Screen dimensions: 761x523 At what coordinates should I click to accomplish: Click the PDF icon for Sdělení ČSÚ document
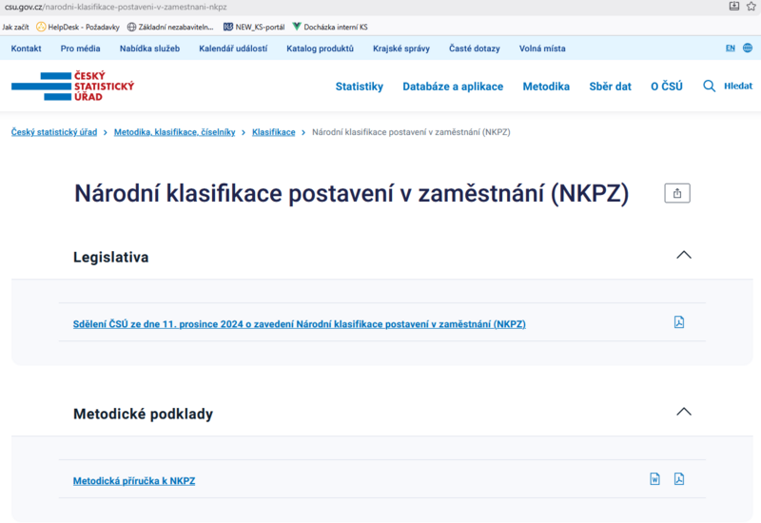point(679,322)
